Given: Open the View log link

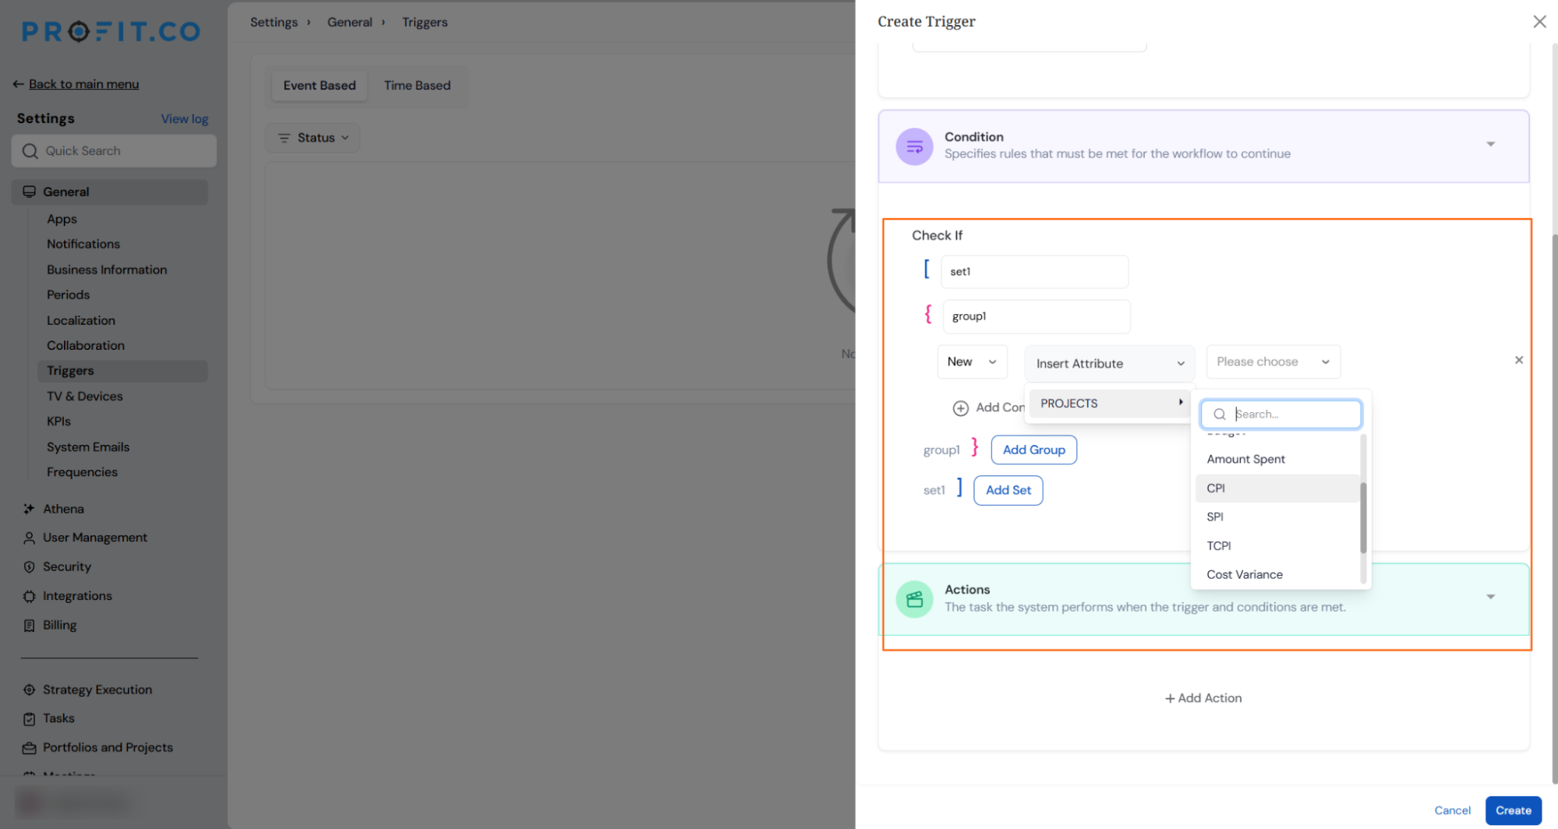Looking at the screenshot, I should pos(185,119).
